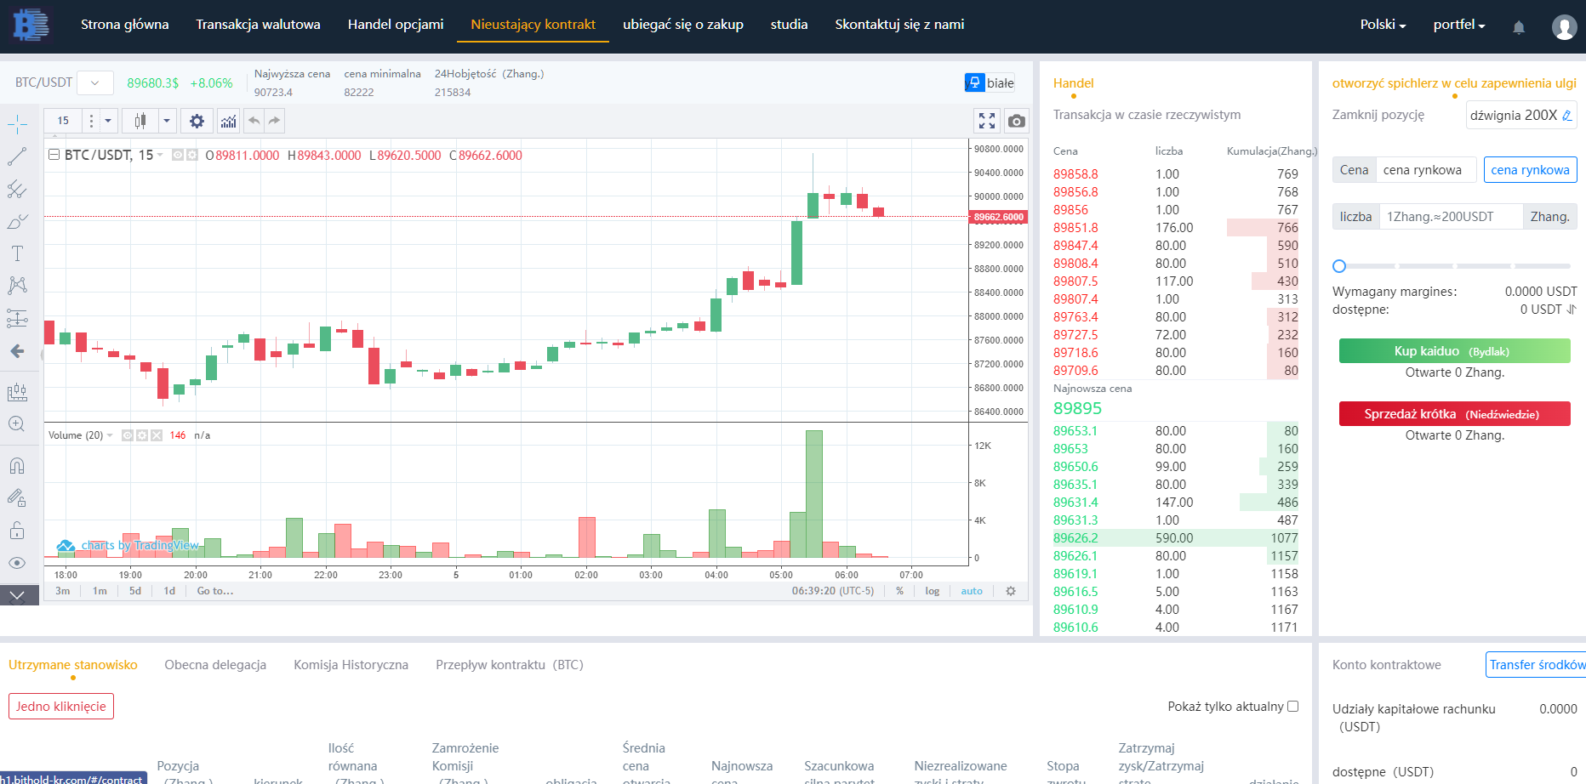1586x784 pixels.
Task: Click the notification bell icon
Action: (x=1518, y=27)
